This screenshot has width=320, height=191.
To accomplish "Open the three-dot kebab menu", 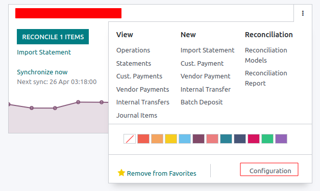I will pyautogui.click(x=303, y=13).
